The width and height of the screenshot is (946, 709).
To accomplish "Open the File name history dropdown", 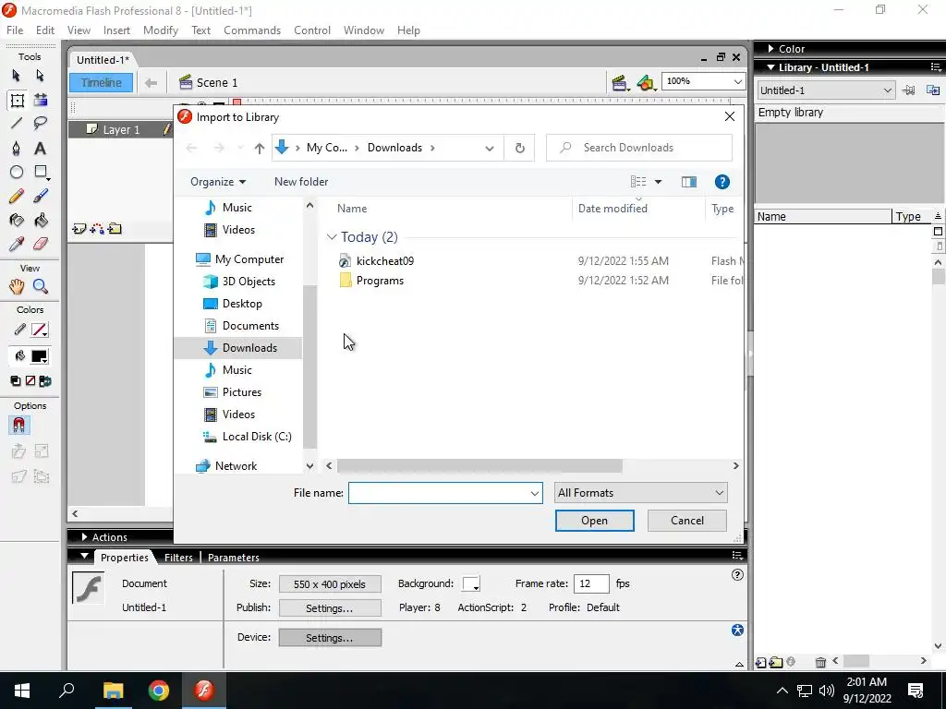I will point(535,493).
